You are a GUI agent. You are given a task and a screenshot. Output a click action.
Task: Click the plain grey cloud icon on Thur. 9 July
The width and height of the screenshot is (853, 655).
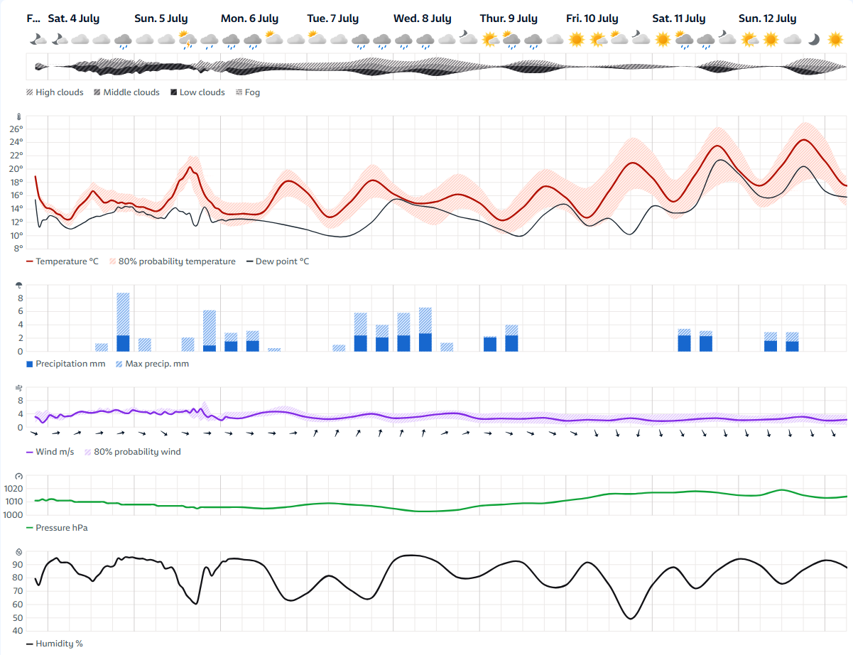pyautogui.click(x=555, y=40)
